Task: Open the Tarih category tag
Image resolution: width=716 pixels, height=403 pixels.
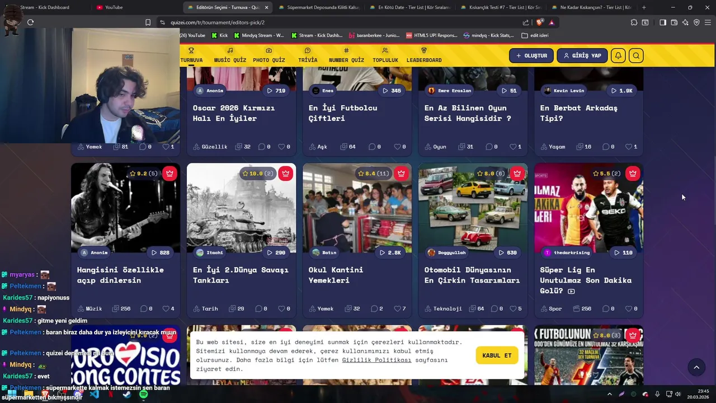Action: (x=205, y=308)
